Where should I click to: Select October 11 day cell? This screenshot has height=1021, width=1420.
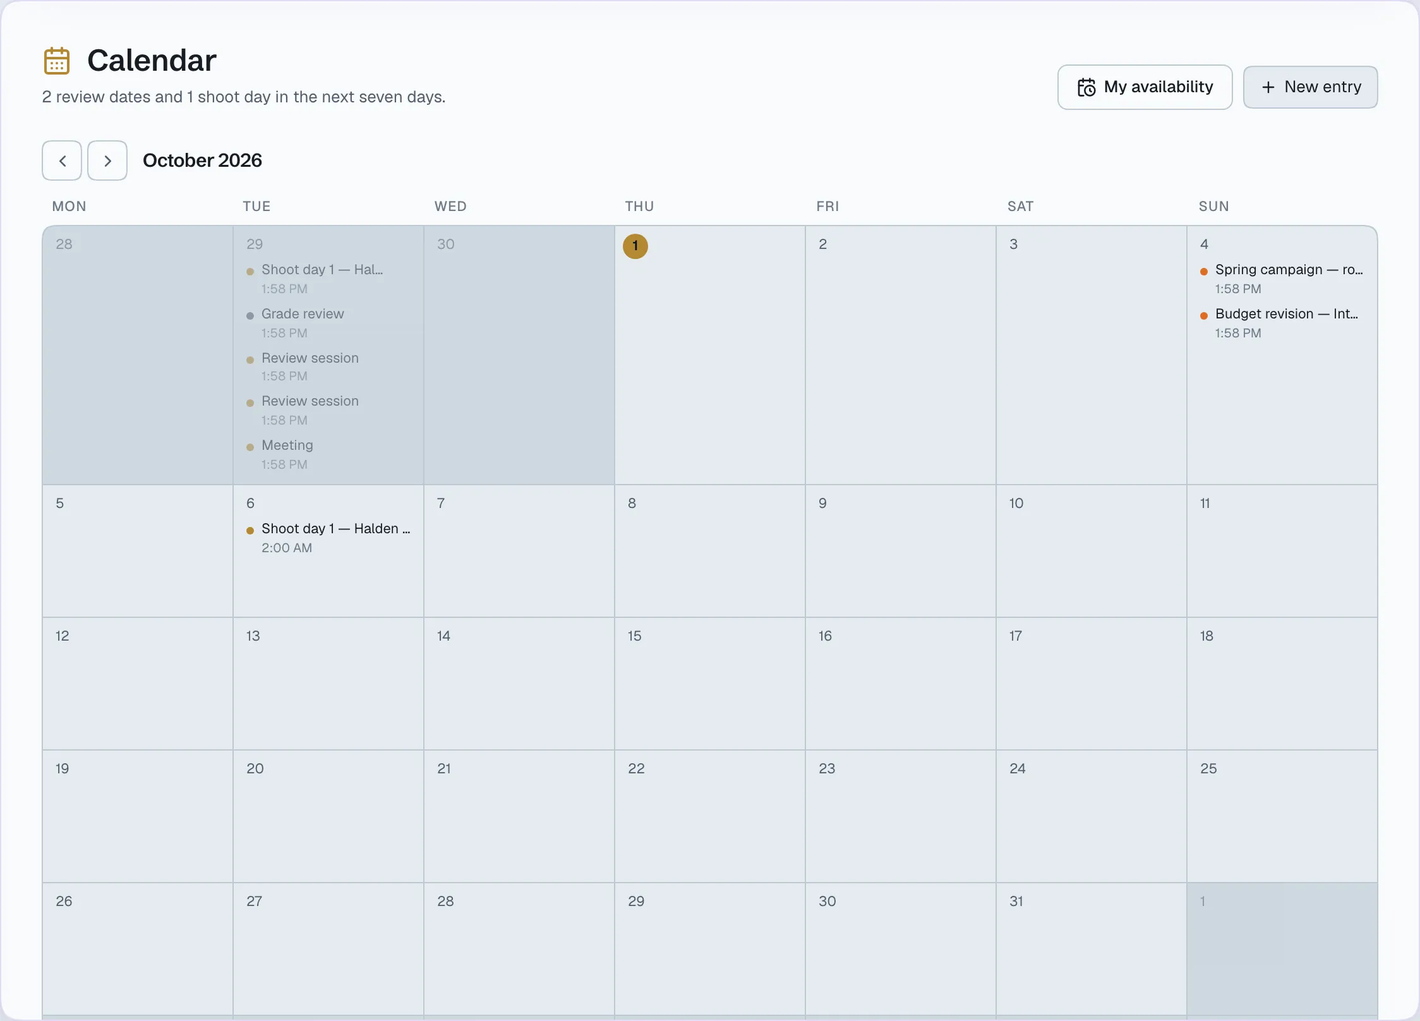(x=1282, y=551)
